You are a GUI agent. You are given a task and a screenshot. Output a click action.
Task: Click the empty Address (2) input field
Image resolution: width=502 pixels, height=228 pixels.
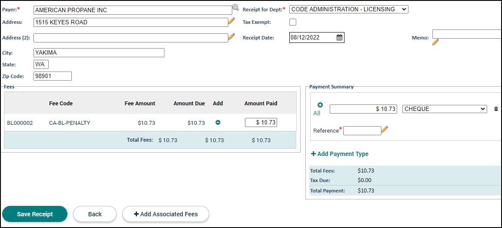click(131, 38)
